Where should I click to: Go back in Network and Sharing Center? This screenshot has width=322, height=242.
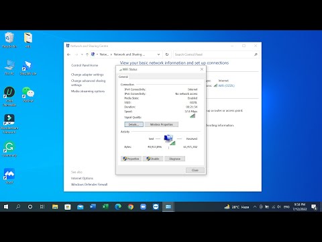69,54
